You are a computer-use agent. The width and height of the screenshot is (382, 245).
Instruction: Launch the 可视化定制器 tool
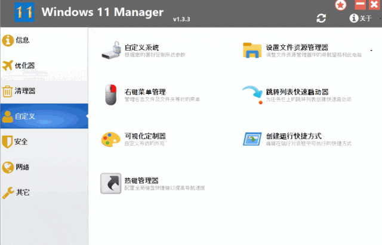click(x=145, y=136)
